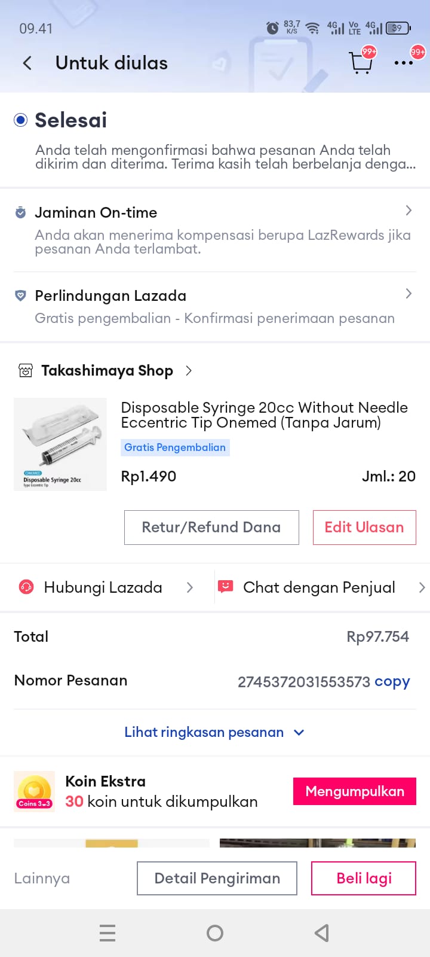
Task: Open Takashimaya Shop store page
Action: click(107, 371)
